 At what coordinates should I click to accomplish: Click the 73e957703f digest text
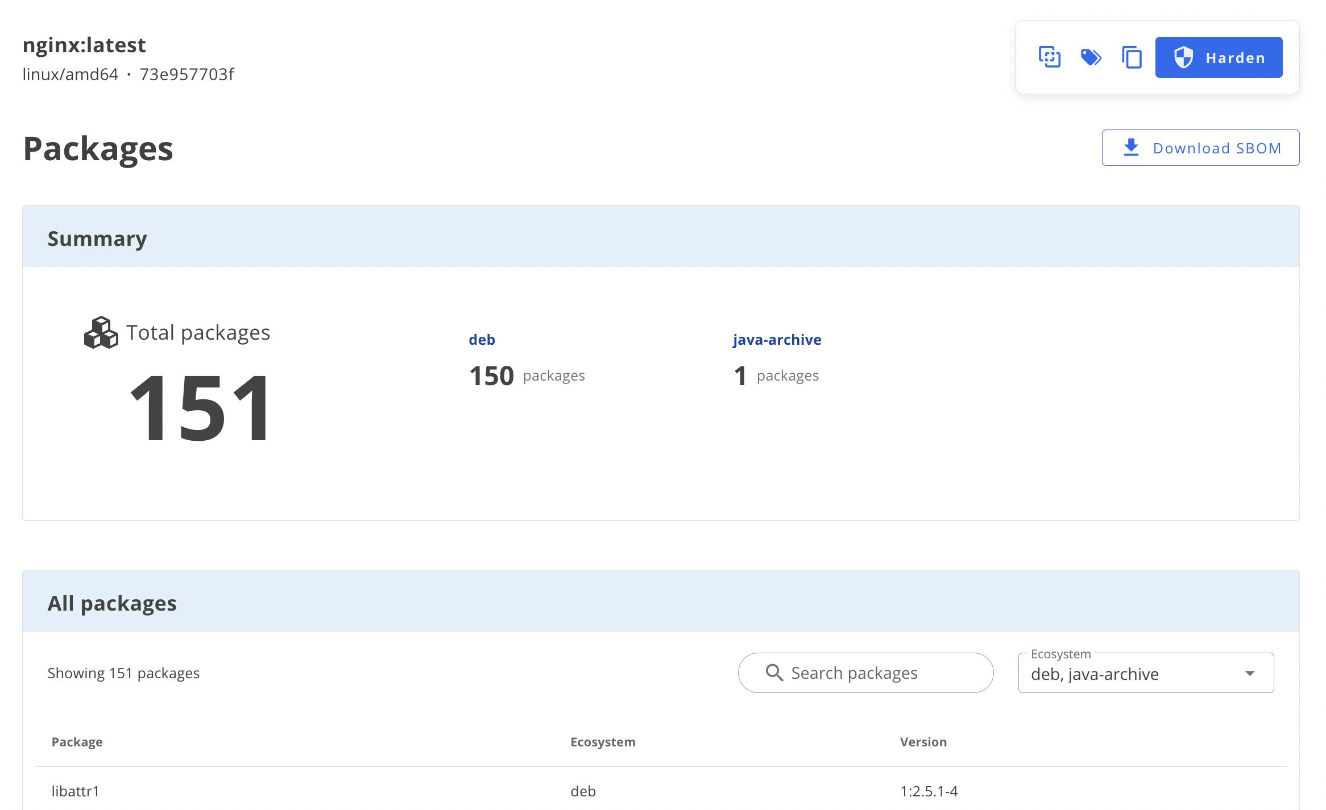point(187,74)
